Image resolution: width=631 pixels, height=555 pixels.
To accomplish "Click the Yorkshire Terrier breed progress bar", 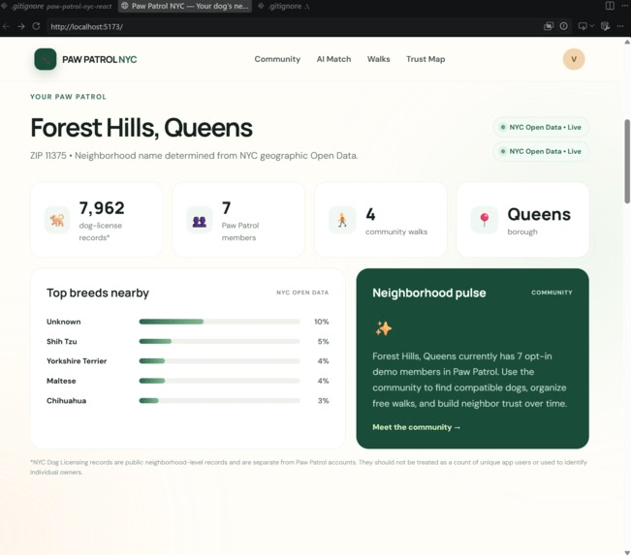I will tap(219, 360).
